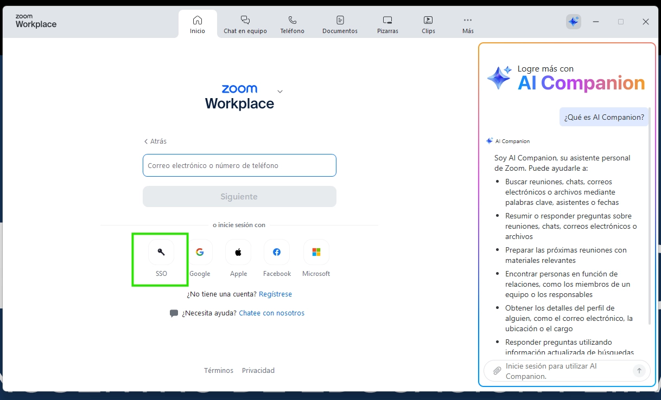Go back with the Atrás link

pos(155,141)
